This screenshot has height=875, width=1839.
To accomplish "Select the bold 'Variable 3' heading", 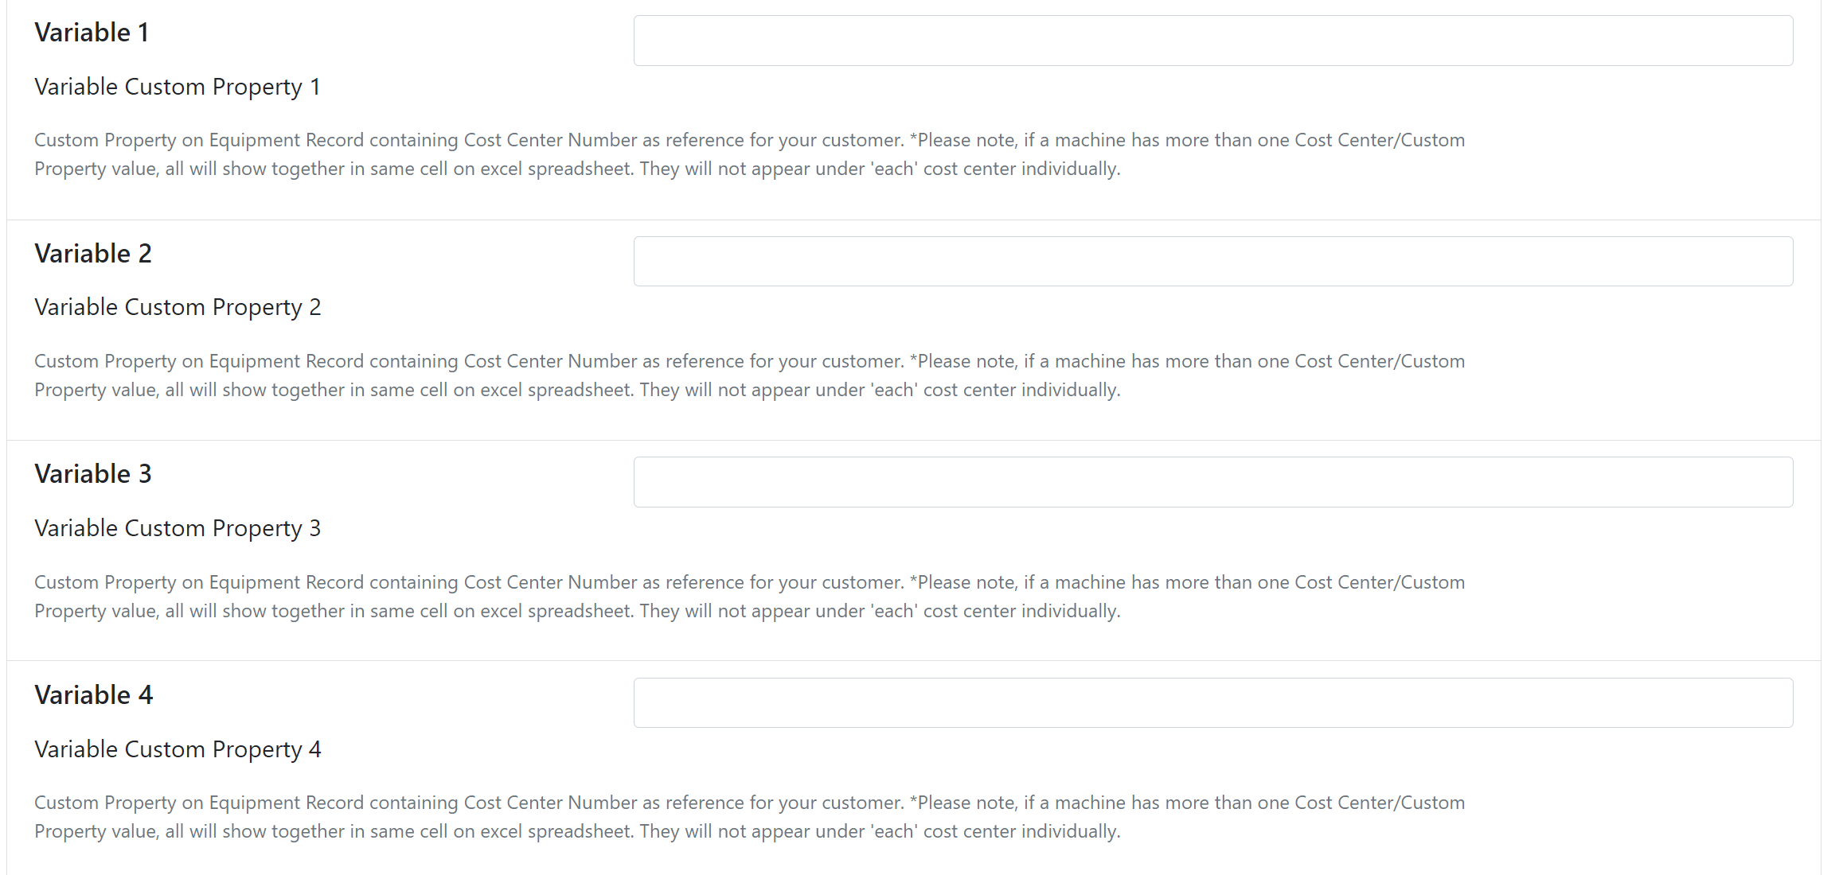I will pyautogui.click(x=93, y=474).
